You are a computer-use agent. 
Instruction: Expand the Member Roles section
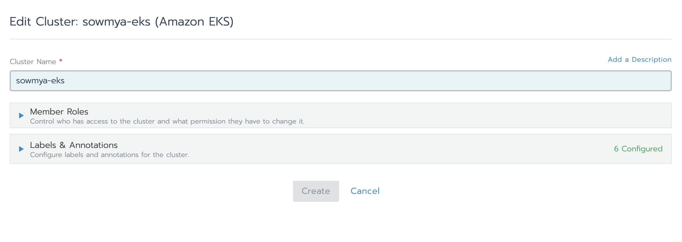(59, 111)
